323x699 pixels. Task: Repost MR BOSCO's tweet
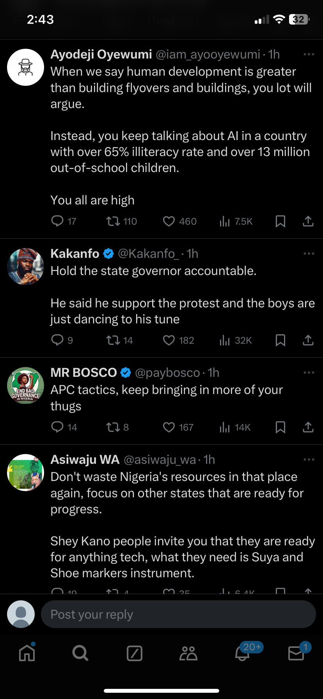coord(113,428)
